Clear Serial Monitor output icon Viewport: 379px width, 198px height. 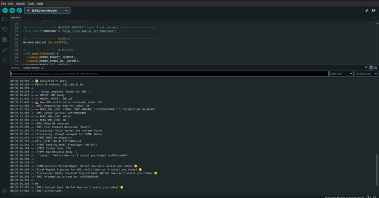coord(375,68)
